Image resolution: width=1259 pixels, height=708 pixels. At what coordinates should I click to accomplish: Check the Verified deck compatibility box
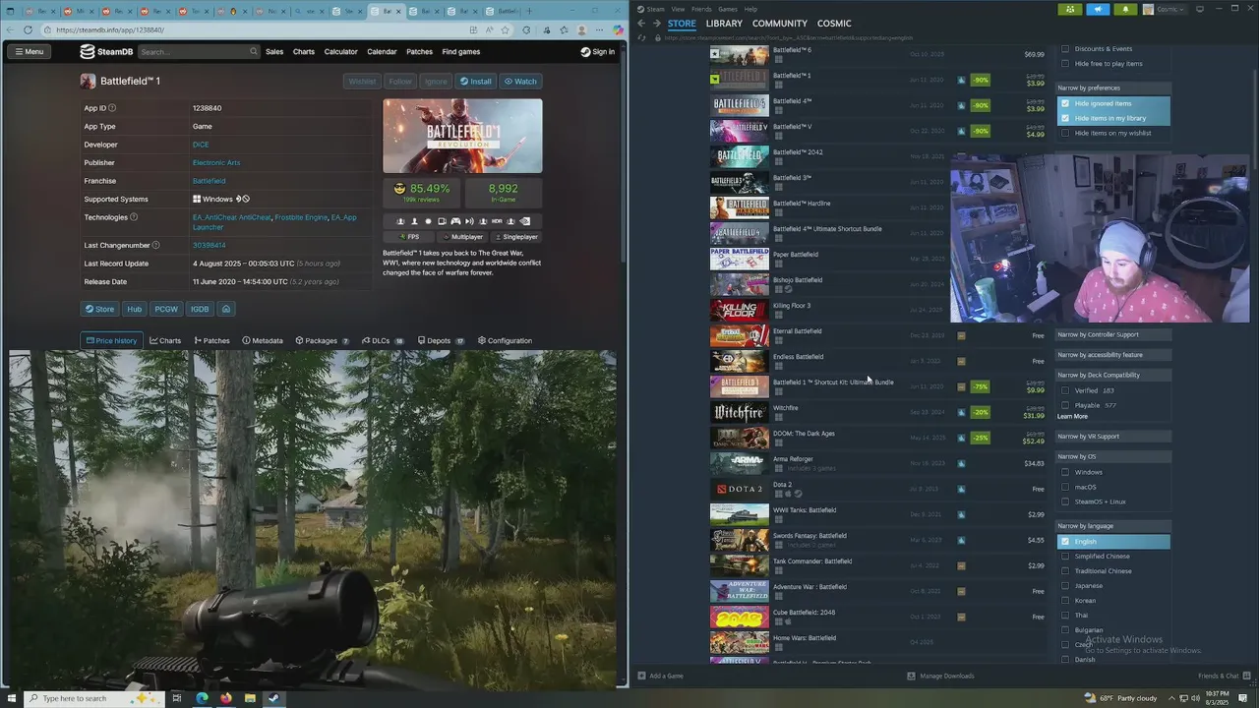click(x=1064, y=390)
